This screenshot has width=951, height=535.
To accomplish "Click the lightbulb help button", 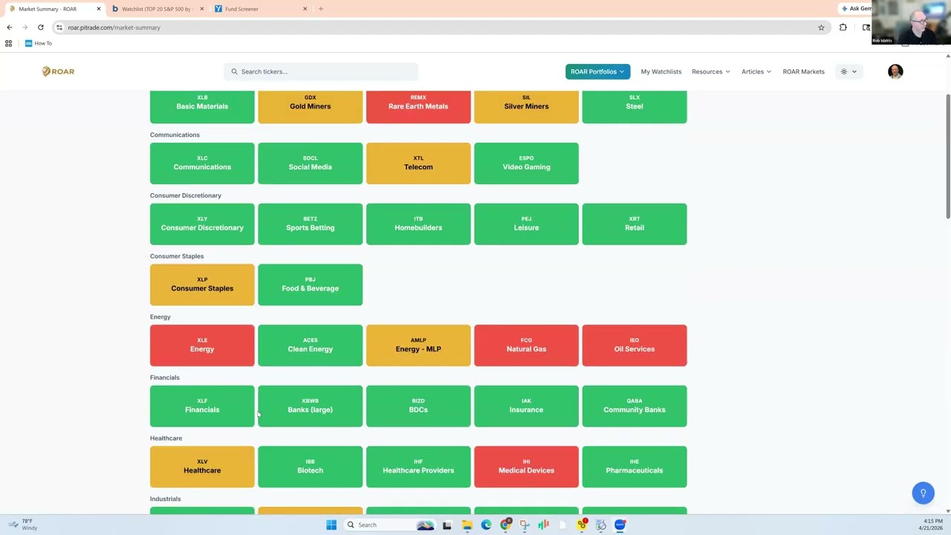I will point(924,493).
